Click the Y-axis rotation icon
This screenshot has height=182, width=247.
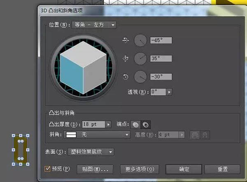pyautogui.click(x=126, y=59)
